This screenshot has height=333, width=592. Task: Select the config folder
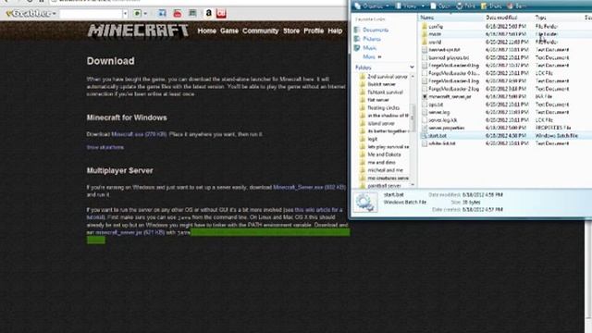coord(433,27)
